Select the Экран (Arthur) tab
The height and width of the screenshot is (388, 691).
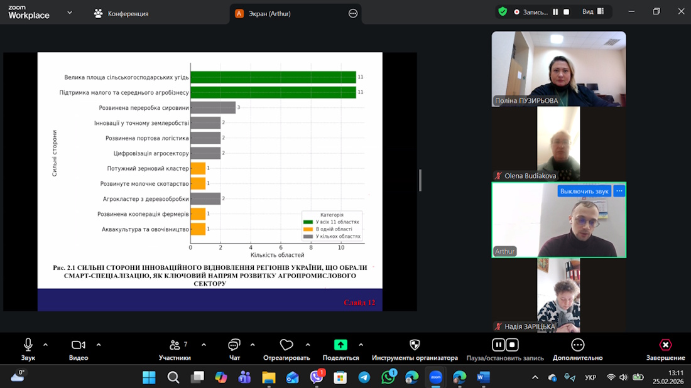coord(271,13)
